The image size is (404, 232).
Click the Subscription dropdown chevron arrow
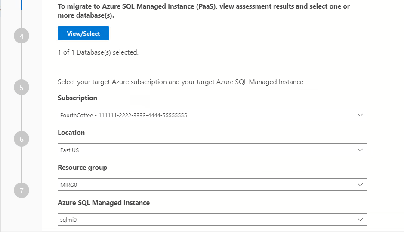(360, 115)
